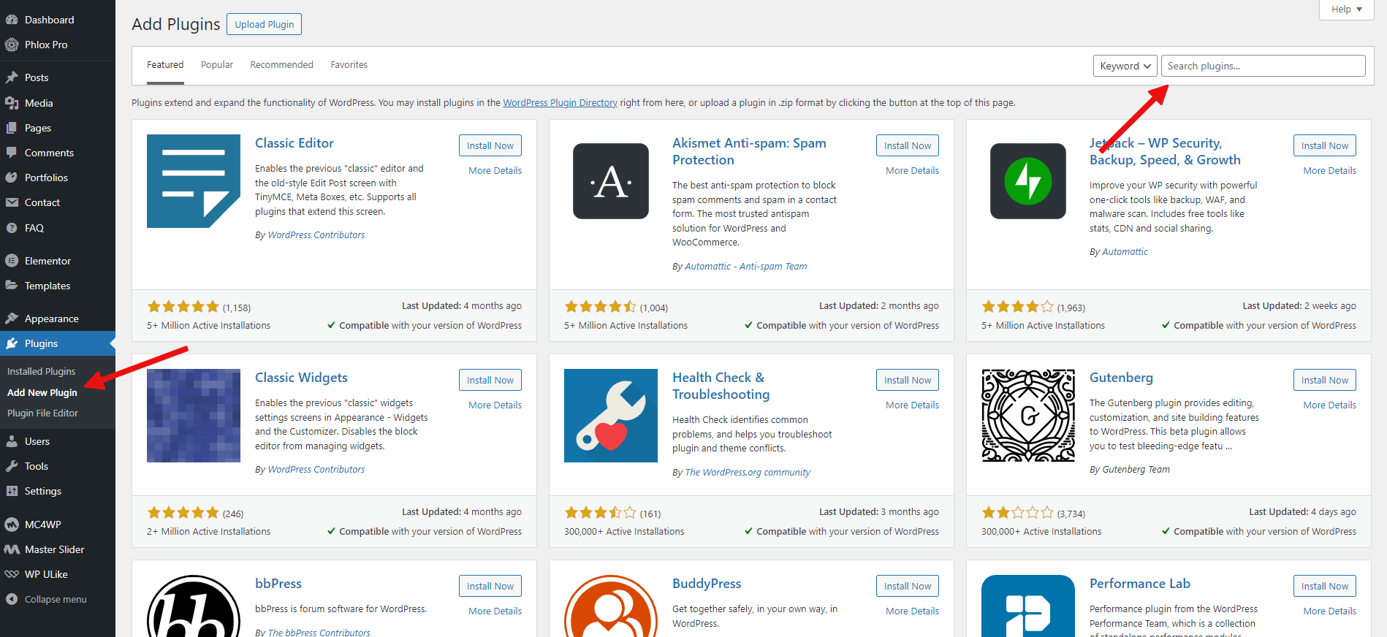Open the Contact envelope icon

pos(12,202)
